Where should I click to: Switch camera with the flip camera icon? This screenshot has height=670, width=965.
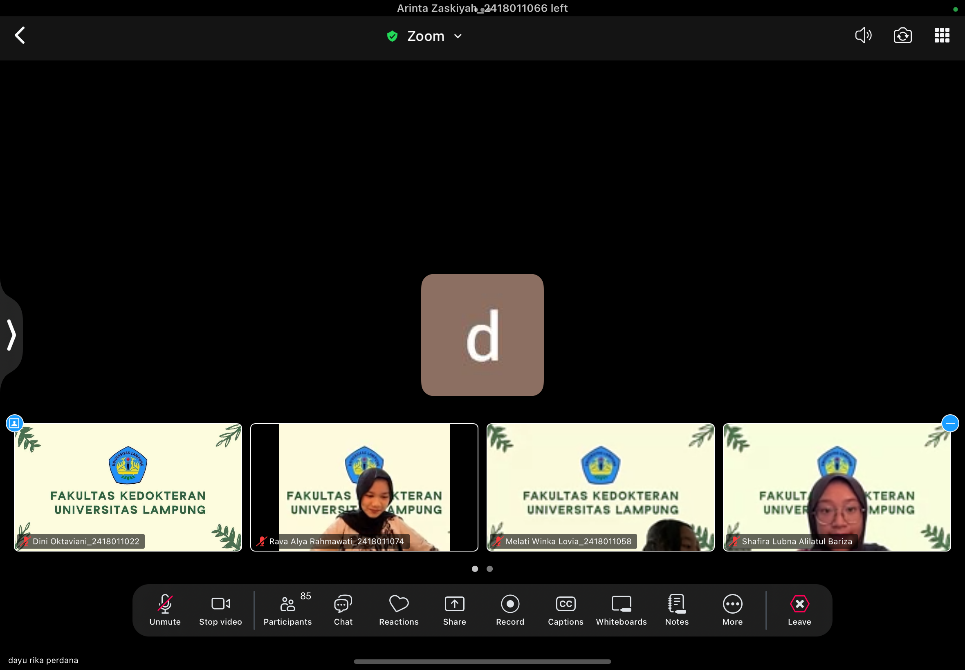(x=902, y=35)
